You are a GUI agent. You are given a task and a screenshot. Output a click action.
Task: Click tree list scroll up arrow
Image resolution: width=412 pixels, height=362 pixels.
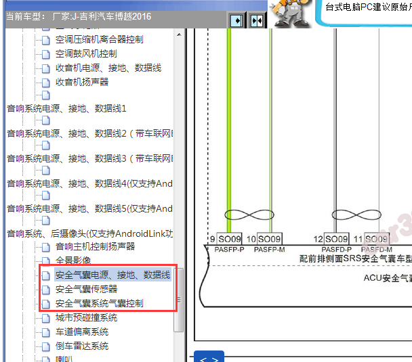click(x=179, y=35)
